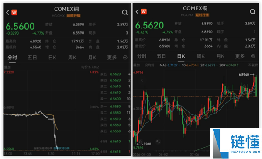262x159 pixels.
Task: Click the 延时行情 badge in the right panel
Action: pyautogui.click(x=202, y=15)
